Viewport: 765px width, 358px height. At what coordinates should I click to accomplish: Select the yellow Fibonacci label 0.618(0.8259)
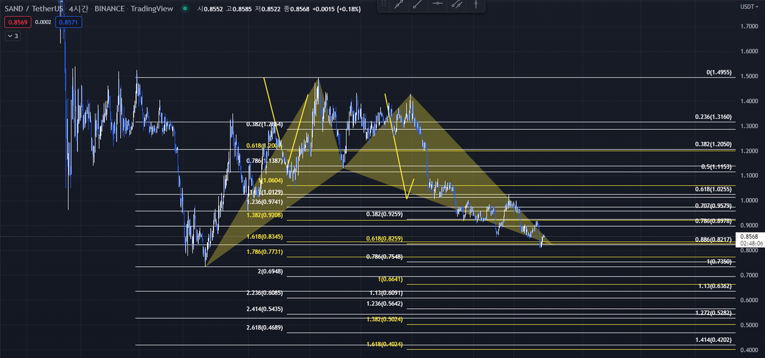click(x=384, y=238)
